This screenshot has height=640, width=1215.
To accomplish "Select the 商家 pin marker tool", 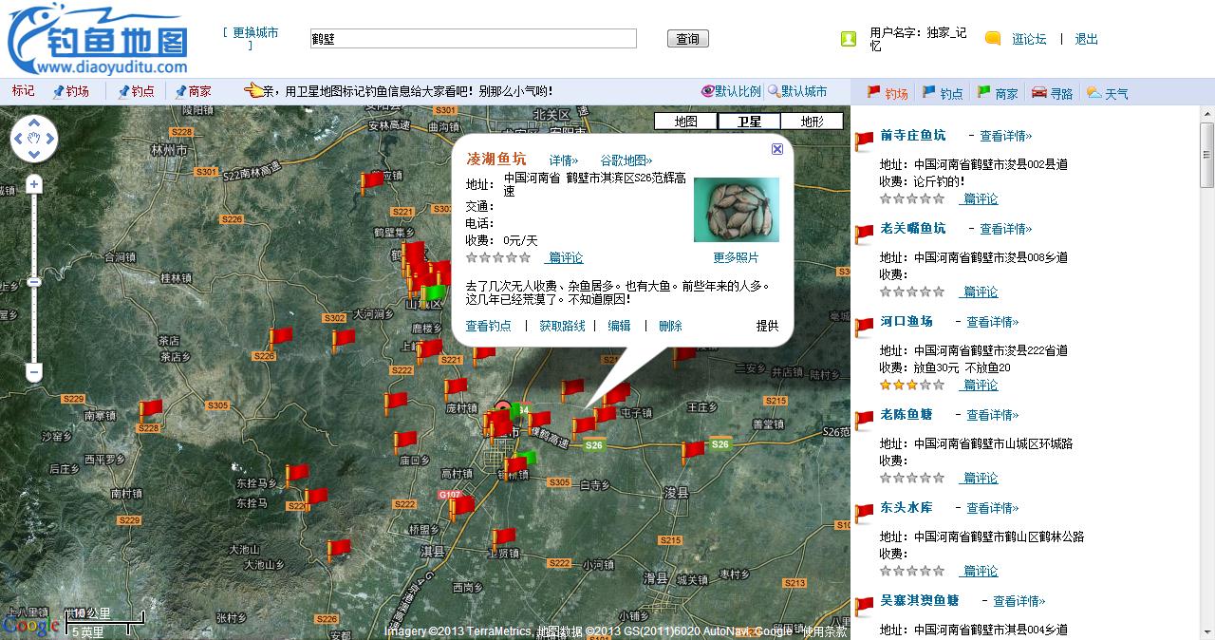I will [193, 91].
